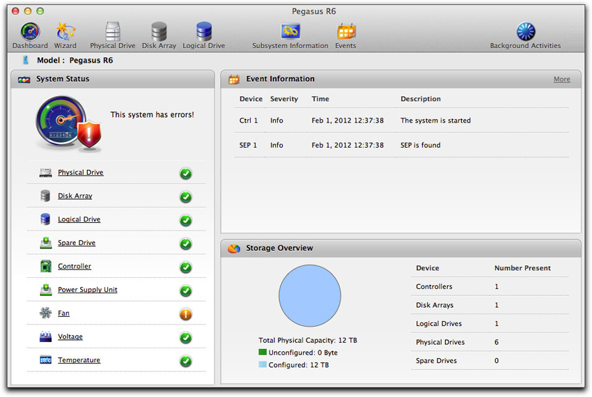Click the Description column header

pyautogui.click(x=421, y=99)
